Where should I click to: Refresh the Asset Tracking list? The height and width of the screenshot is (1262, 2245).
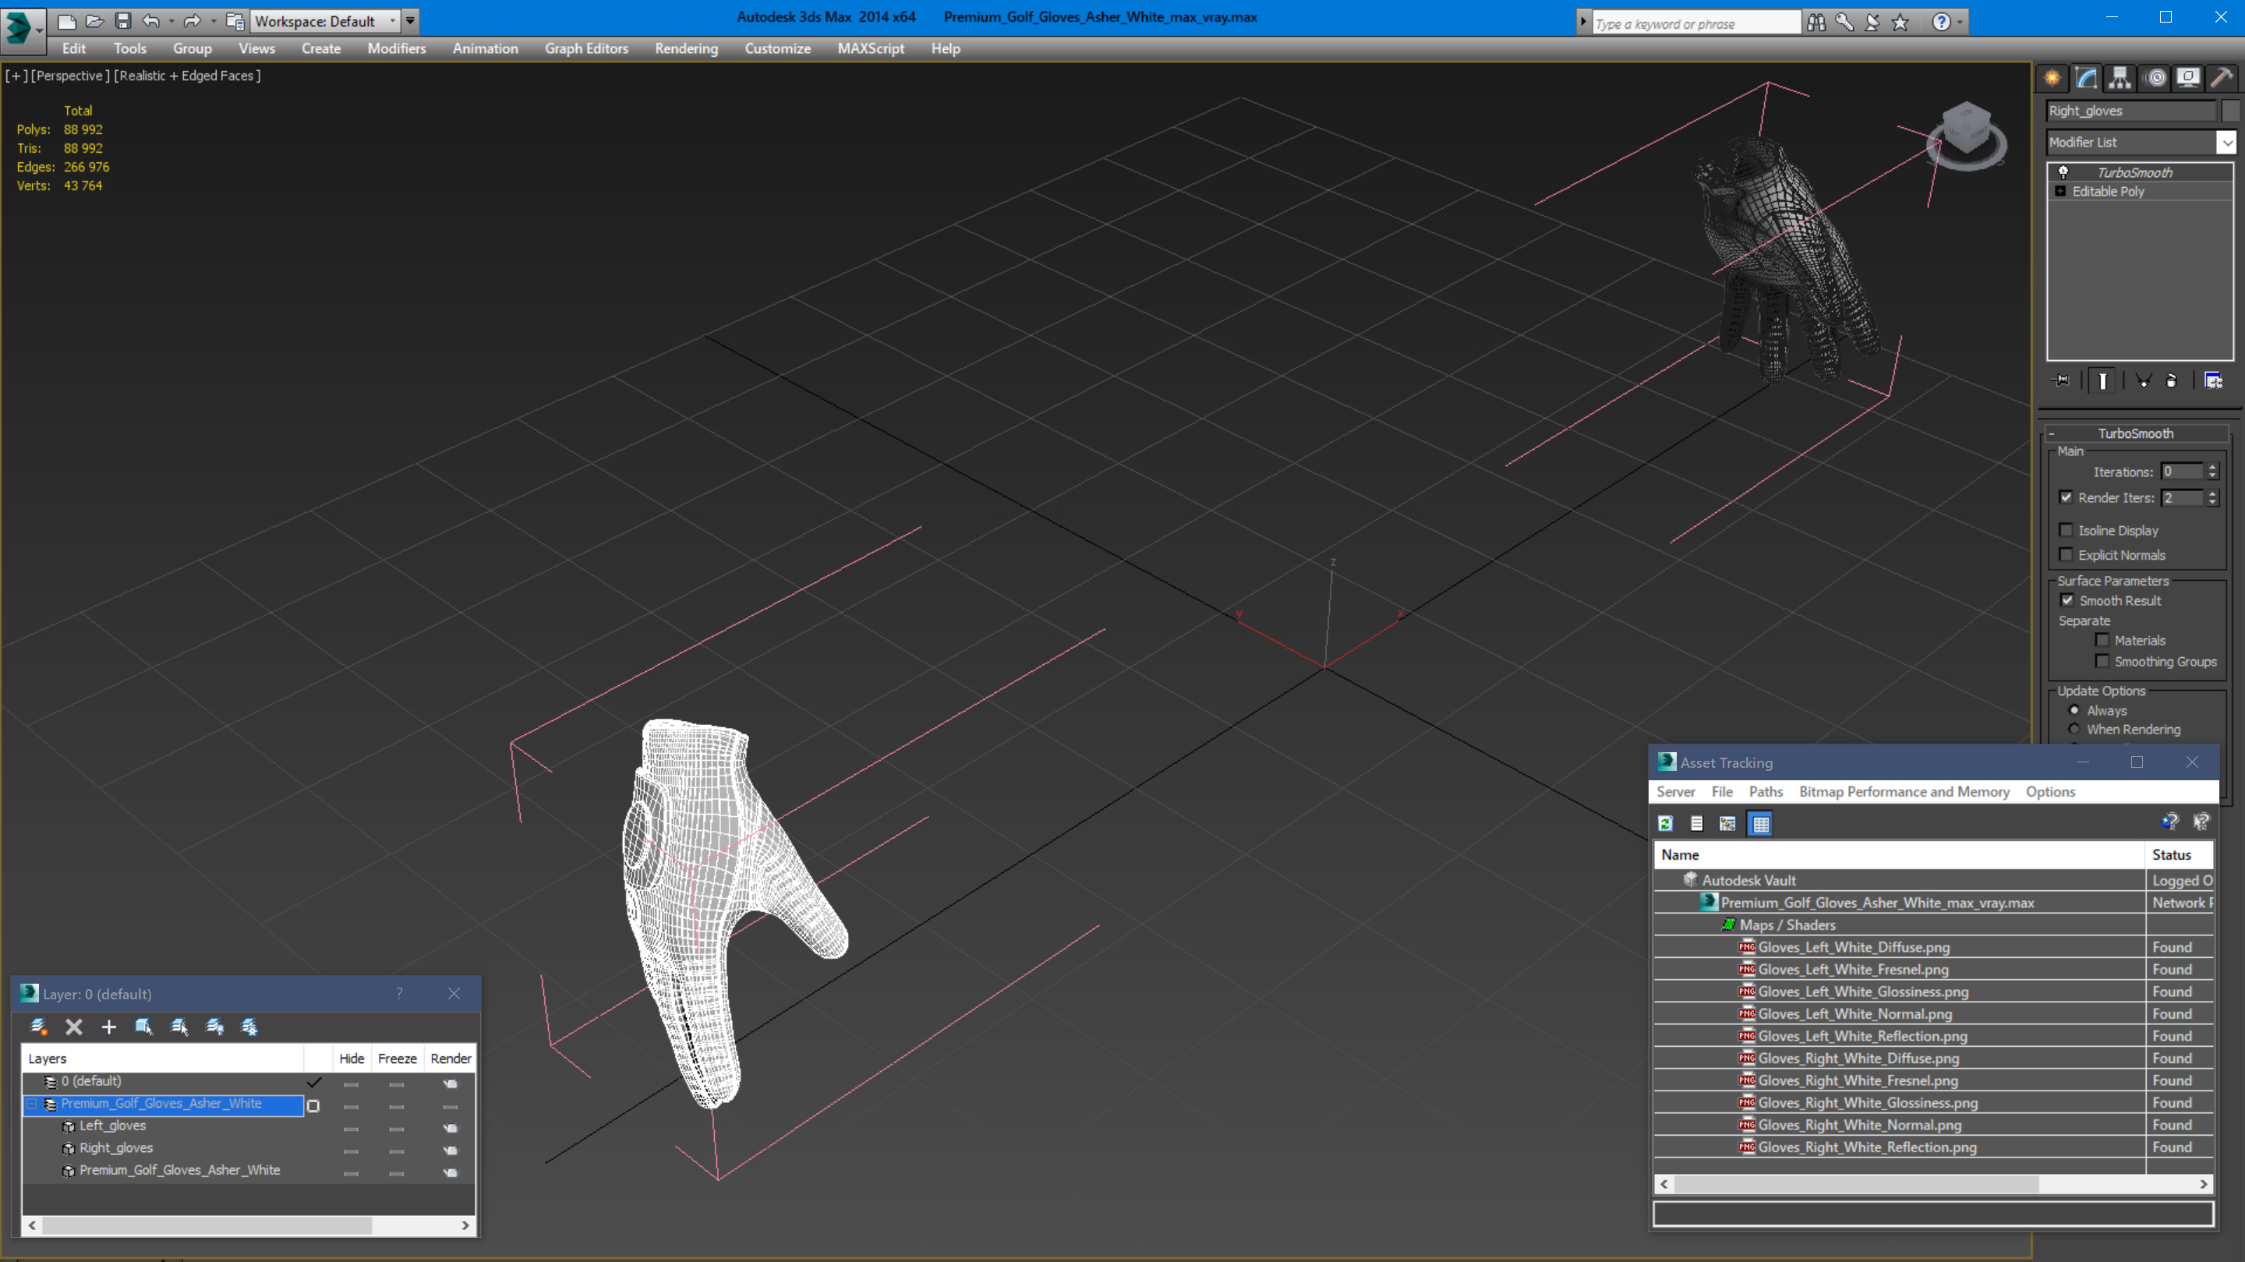1666,822
